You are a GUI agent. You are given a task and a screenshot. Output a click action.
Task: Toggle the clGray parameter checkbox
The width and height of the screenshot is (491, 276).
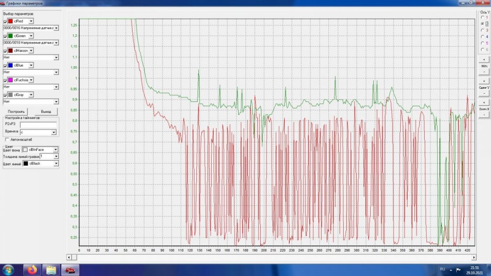(5, 95)
